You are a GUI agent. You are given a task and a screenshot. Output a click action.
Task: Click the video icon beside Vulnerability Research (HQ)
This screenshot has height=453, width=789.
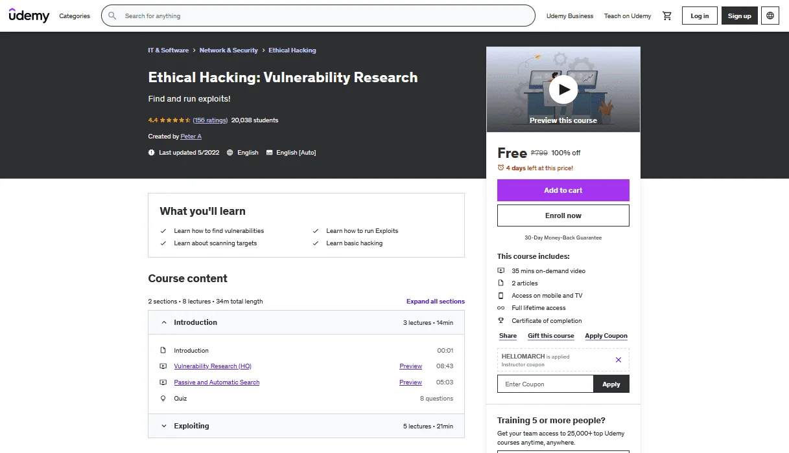[163, 366]
